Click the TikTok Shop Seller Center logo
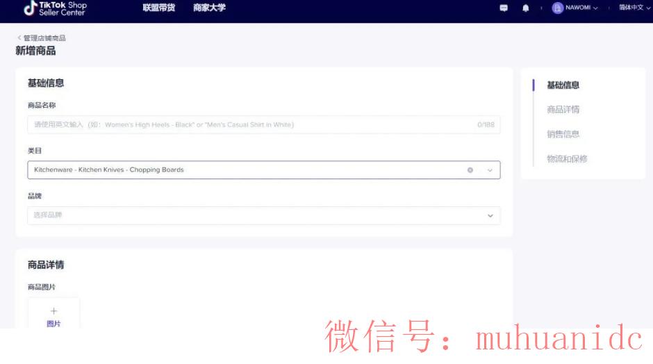 (x=56, y=8)
